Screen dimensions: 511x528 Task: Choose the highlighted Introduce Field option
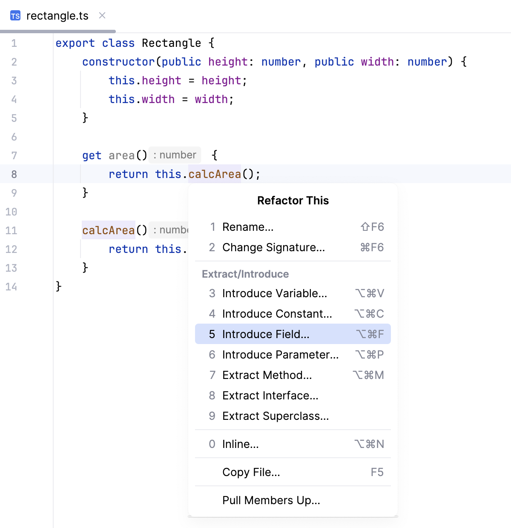pyautogui.click(x=266, y=334)
